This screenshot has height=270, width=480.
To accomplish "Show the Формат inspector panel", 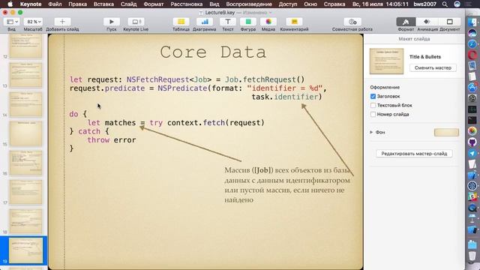I will click(x=406, y=22).
